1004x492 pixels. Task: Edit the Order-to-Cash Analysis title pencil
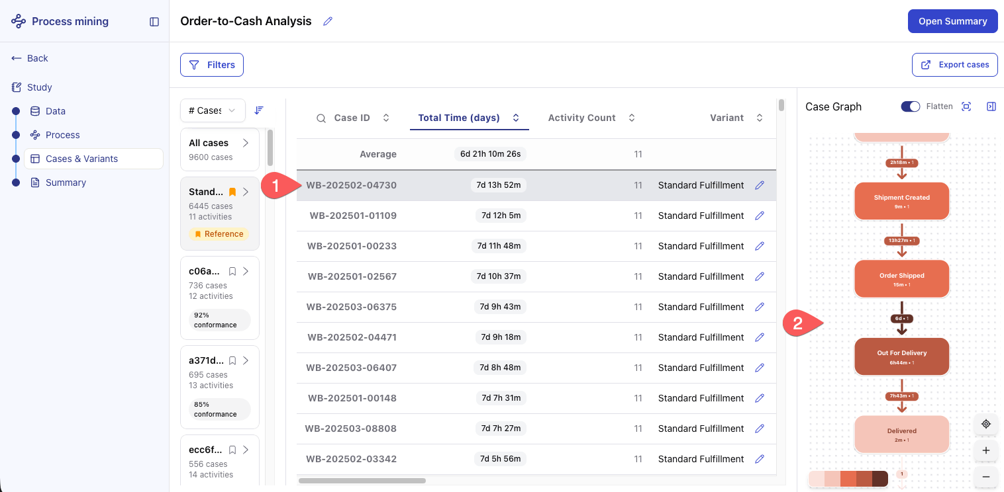point(327,21)
